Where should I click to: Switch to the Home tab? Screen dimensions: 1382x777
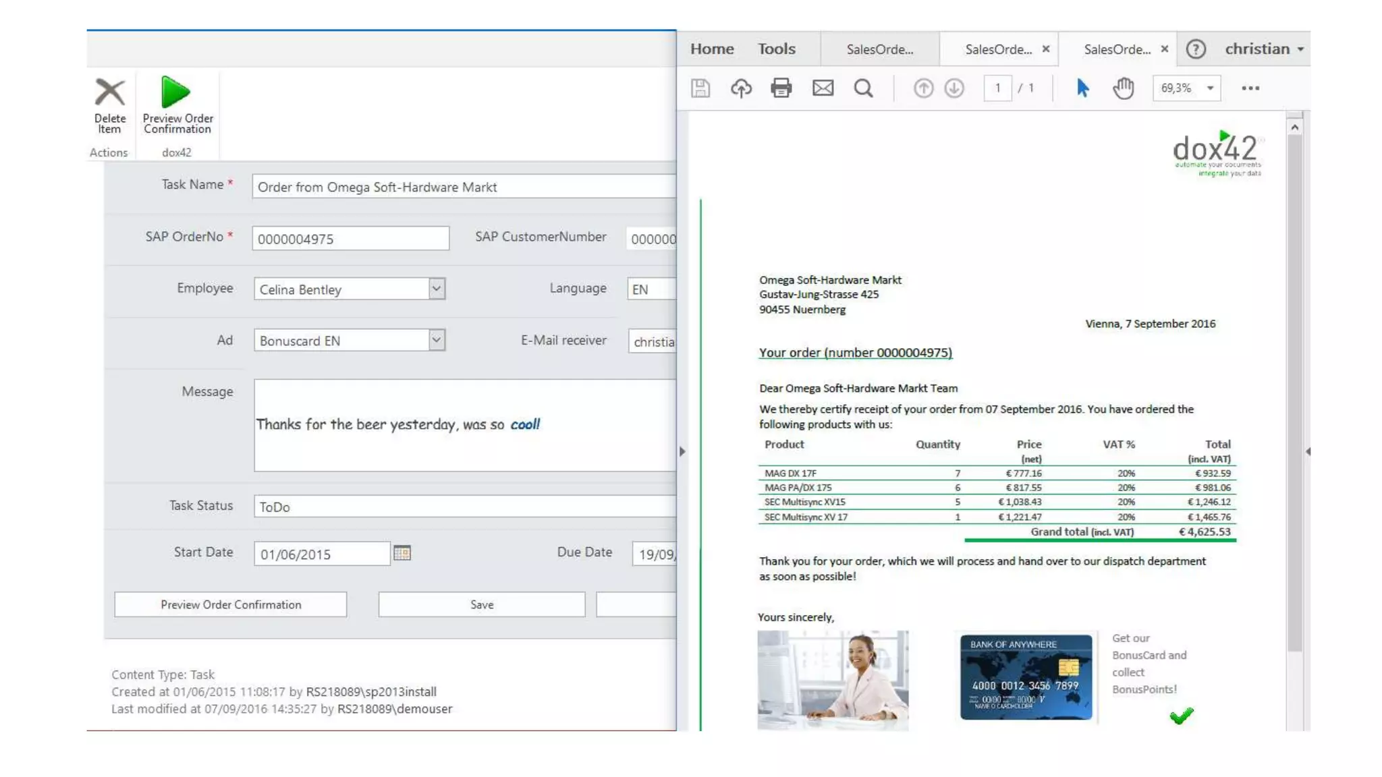point(711,49)
